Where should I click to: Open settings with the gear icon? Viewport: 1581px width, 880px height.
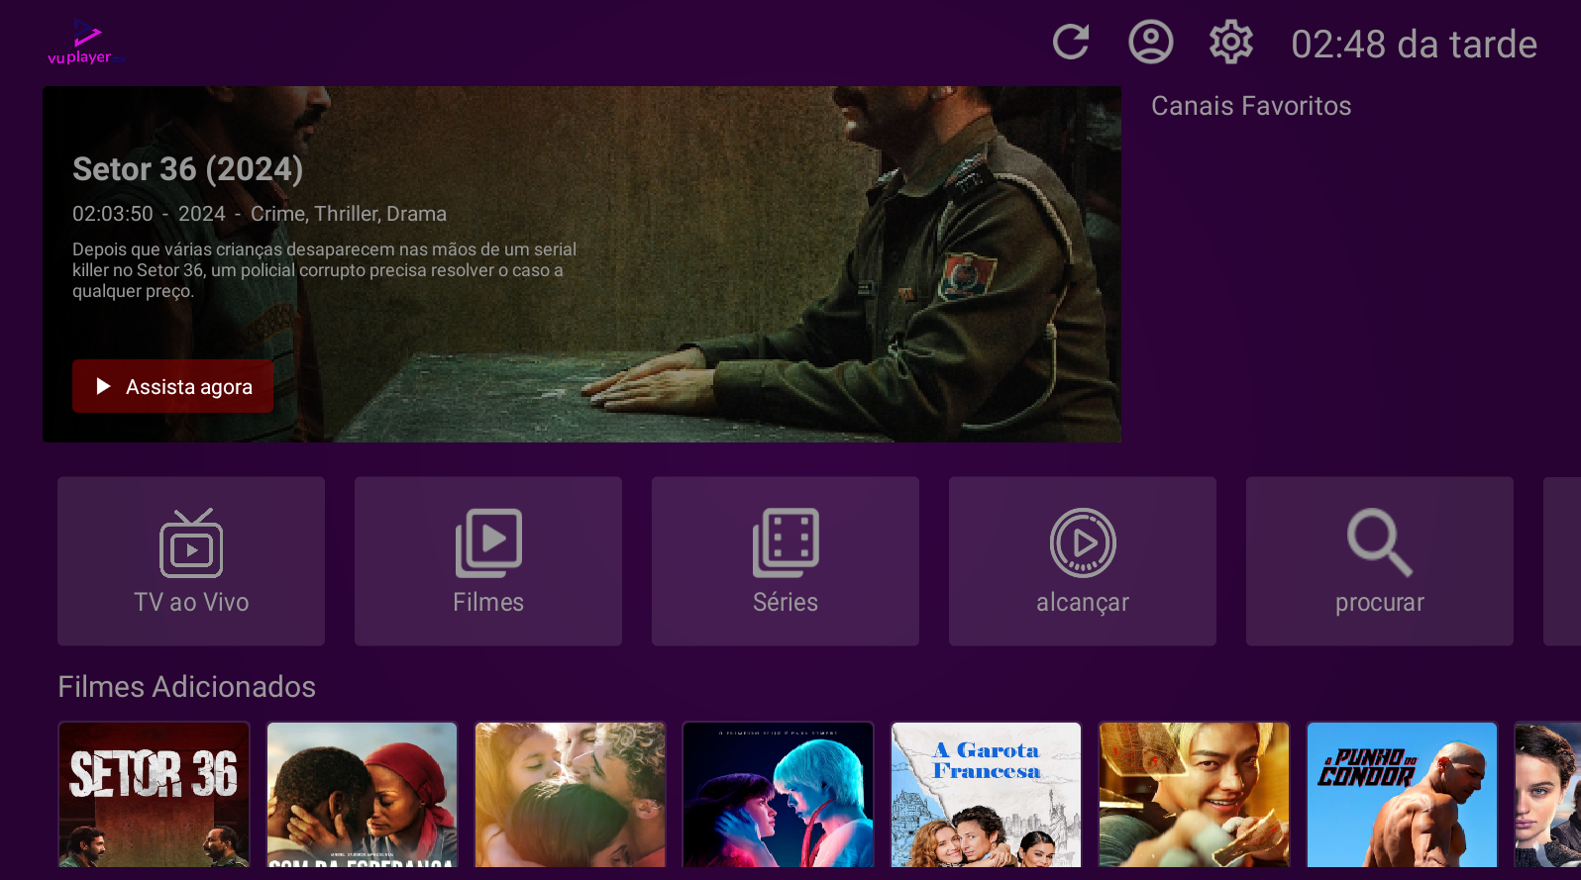(1230, 43)
